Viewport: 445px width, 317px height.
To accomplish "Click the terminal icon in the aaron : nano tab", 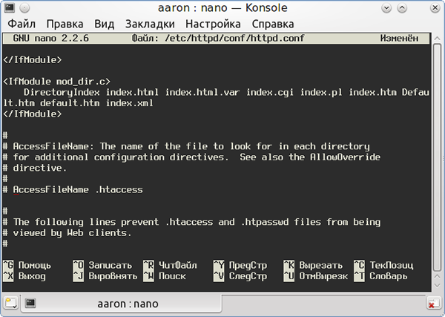I will tap(30, 304).
